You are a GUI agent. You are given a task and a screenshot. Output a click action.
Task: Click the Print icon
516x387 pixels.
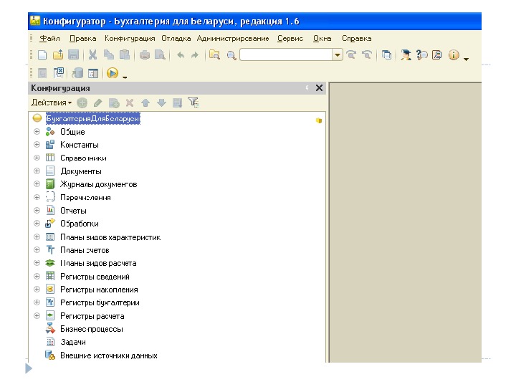coord(145,55)
